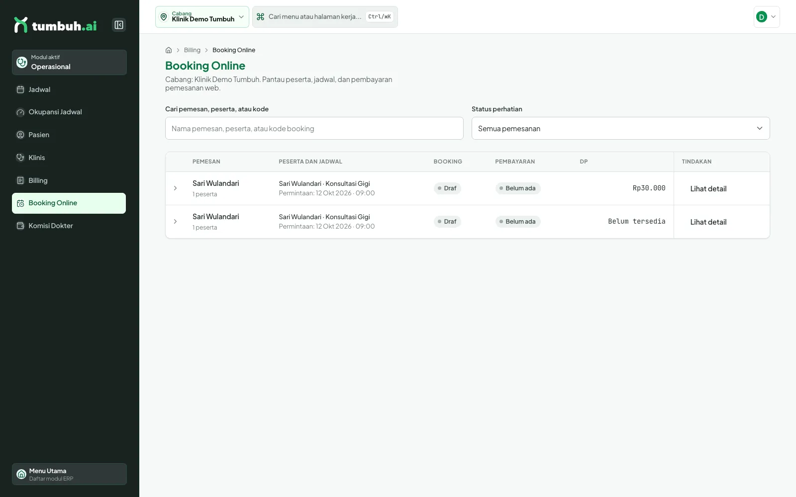Viewport: 796px width, 497px height.
Task: Click the PEMESAN column header
Action: tap(206, 162)
